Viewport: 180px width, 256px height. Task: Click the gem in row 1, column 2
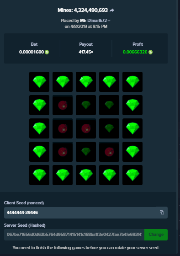63,82
